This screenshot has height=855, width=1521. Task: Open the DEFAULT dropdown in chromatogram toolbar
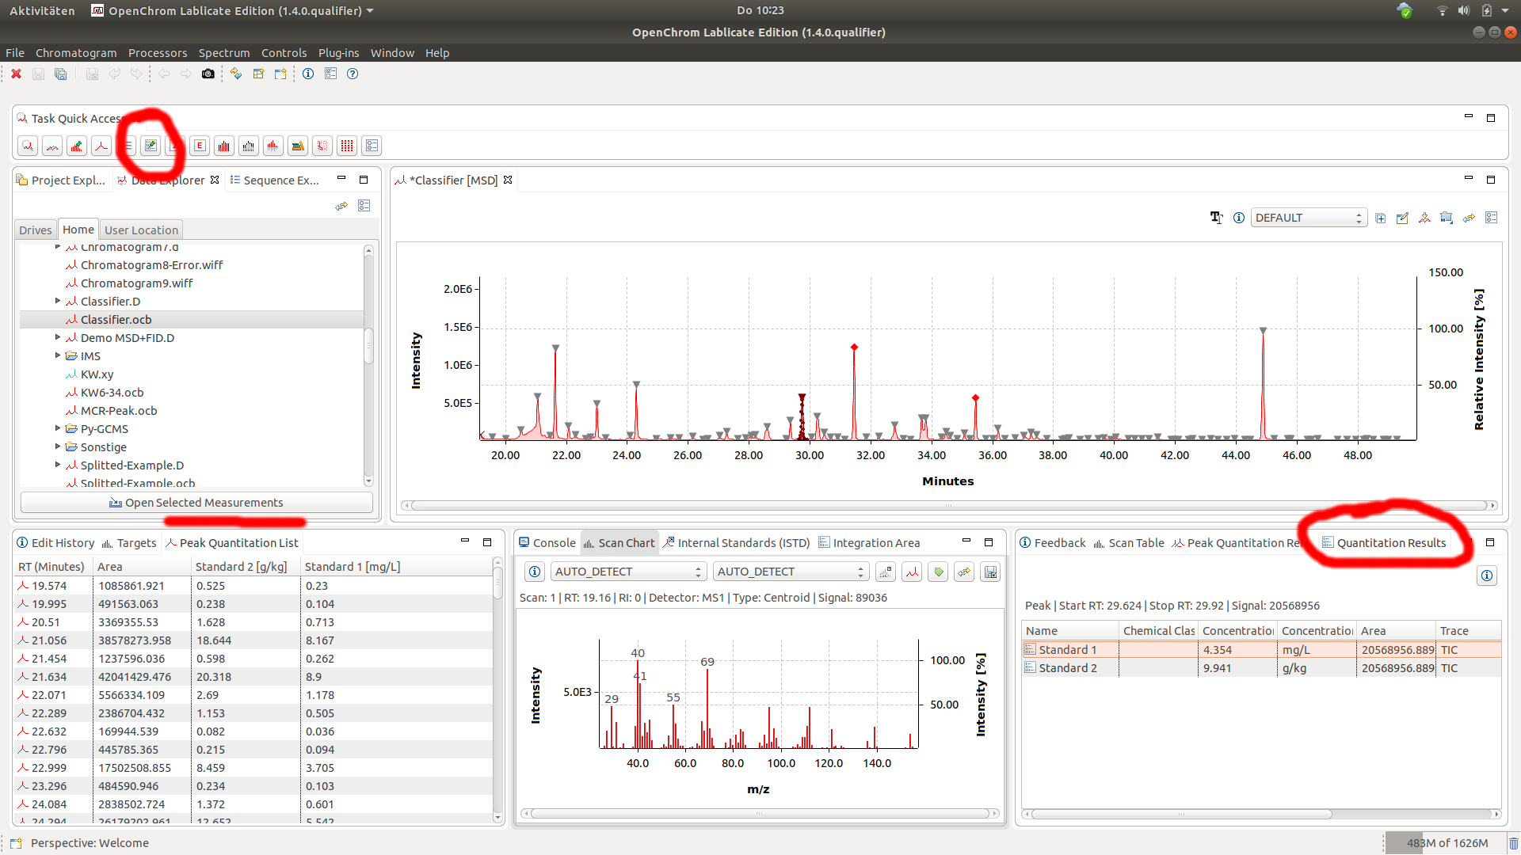1309,218
